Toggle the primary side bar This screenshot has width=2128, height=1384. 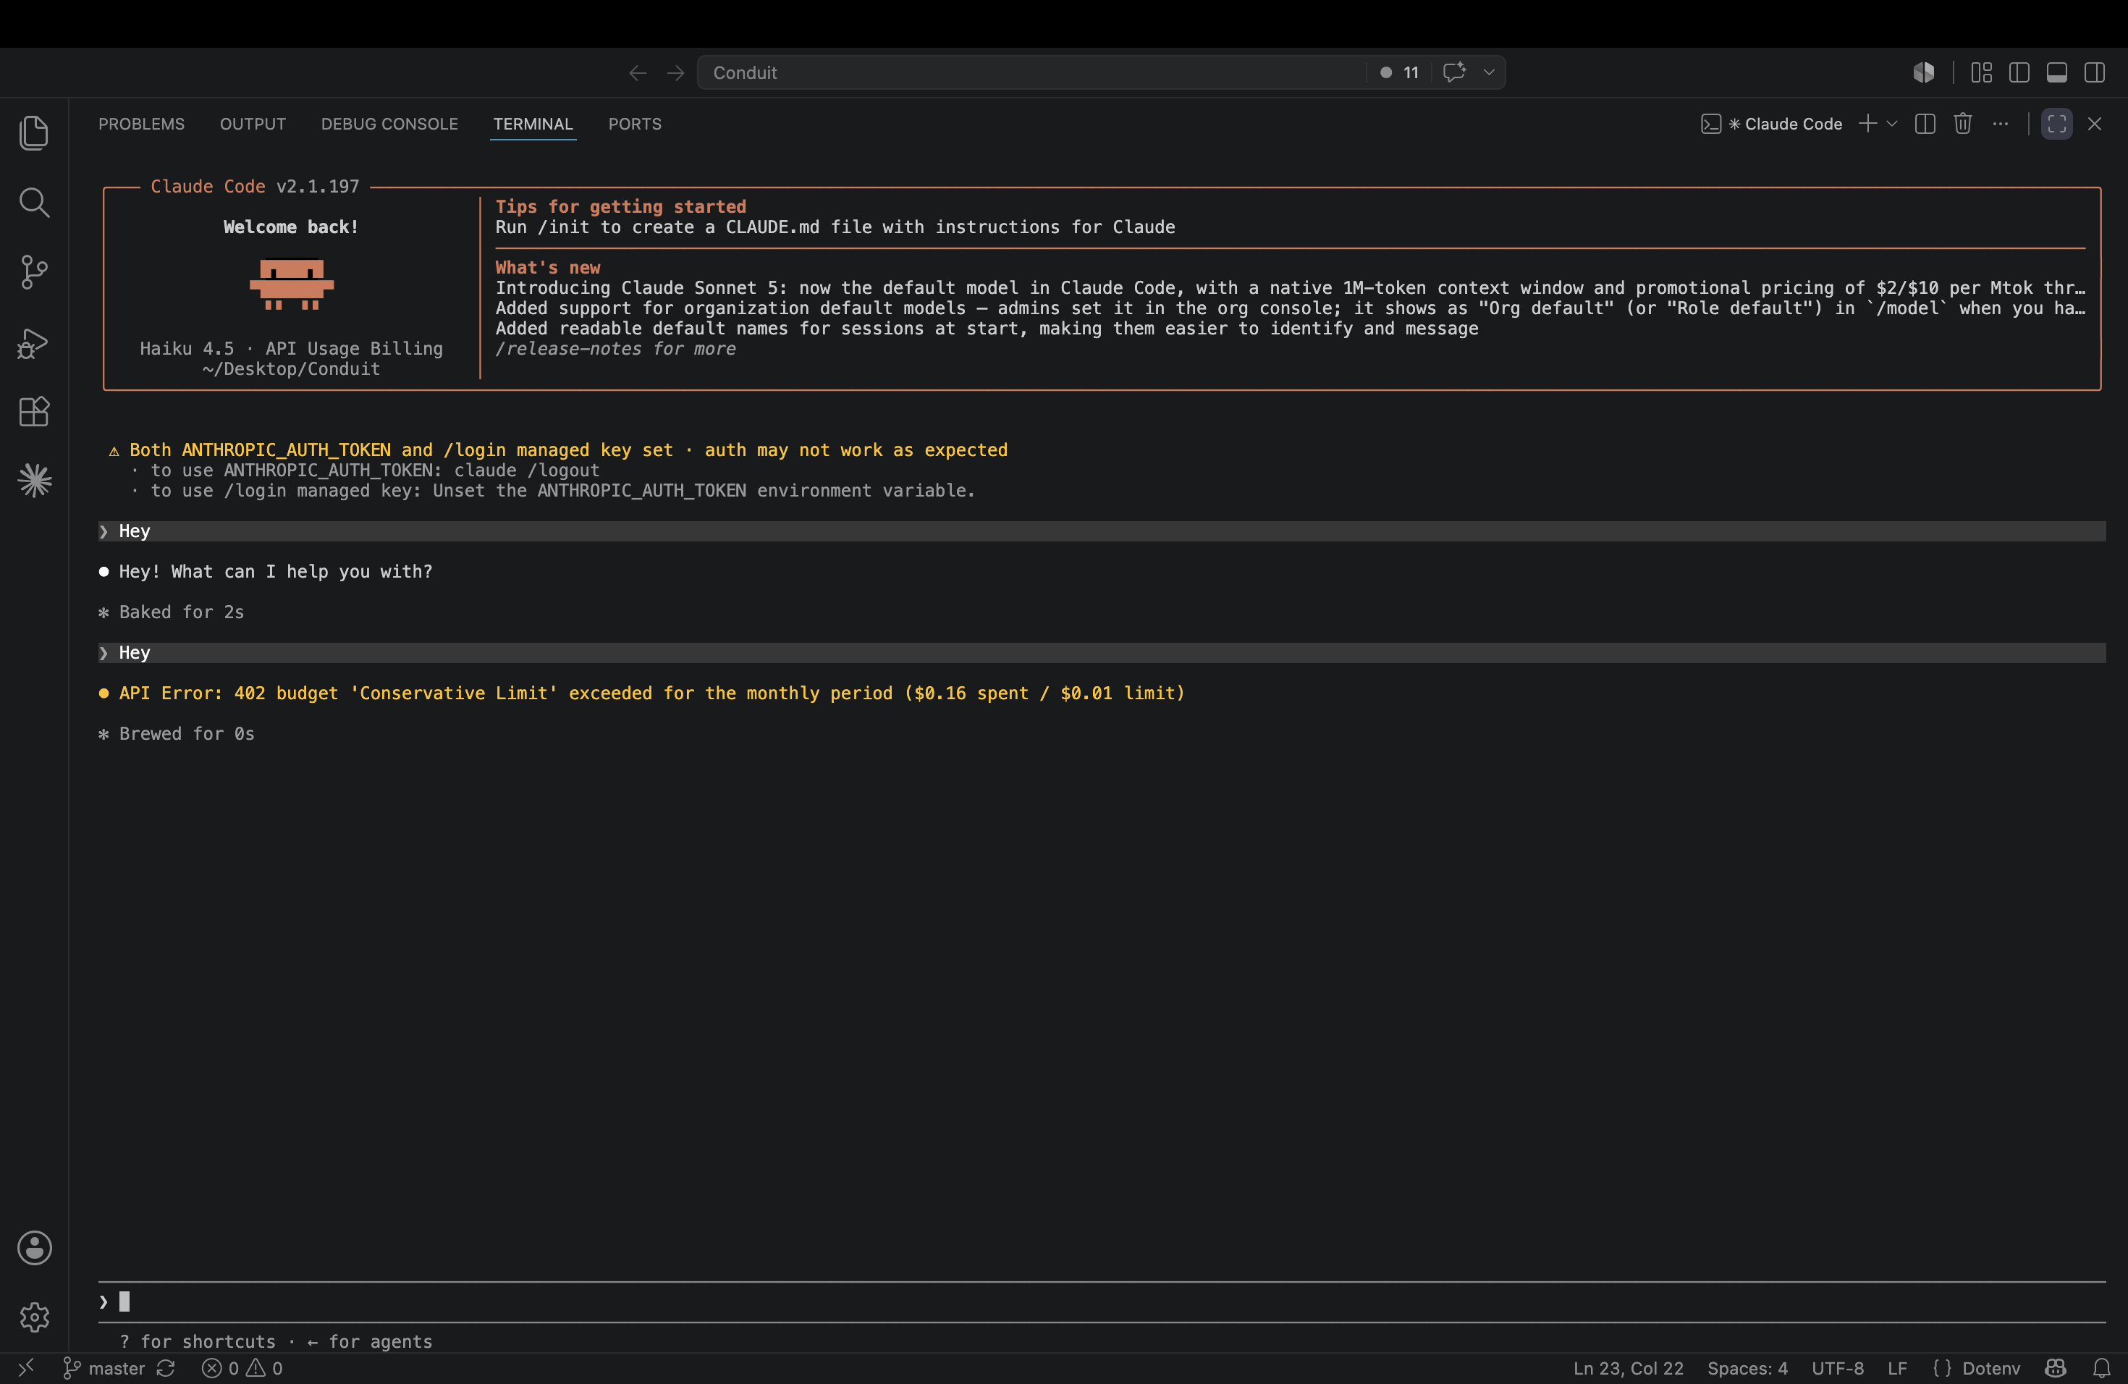[x=2019, y=72]
